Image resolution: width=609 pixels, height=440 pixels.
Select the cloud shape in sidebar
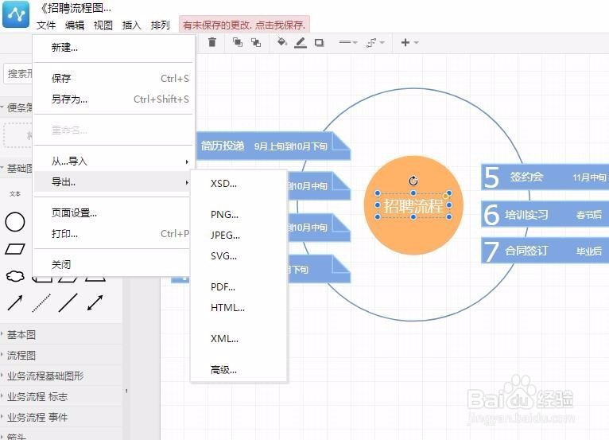point(15,276)
